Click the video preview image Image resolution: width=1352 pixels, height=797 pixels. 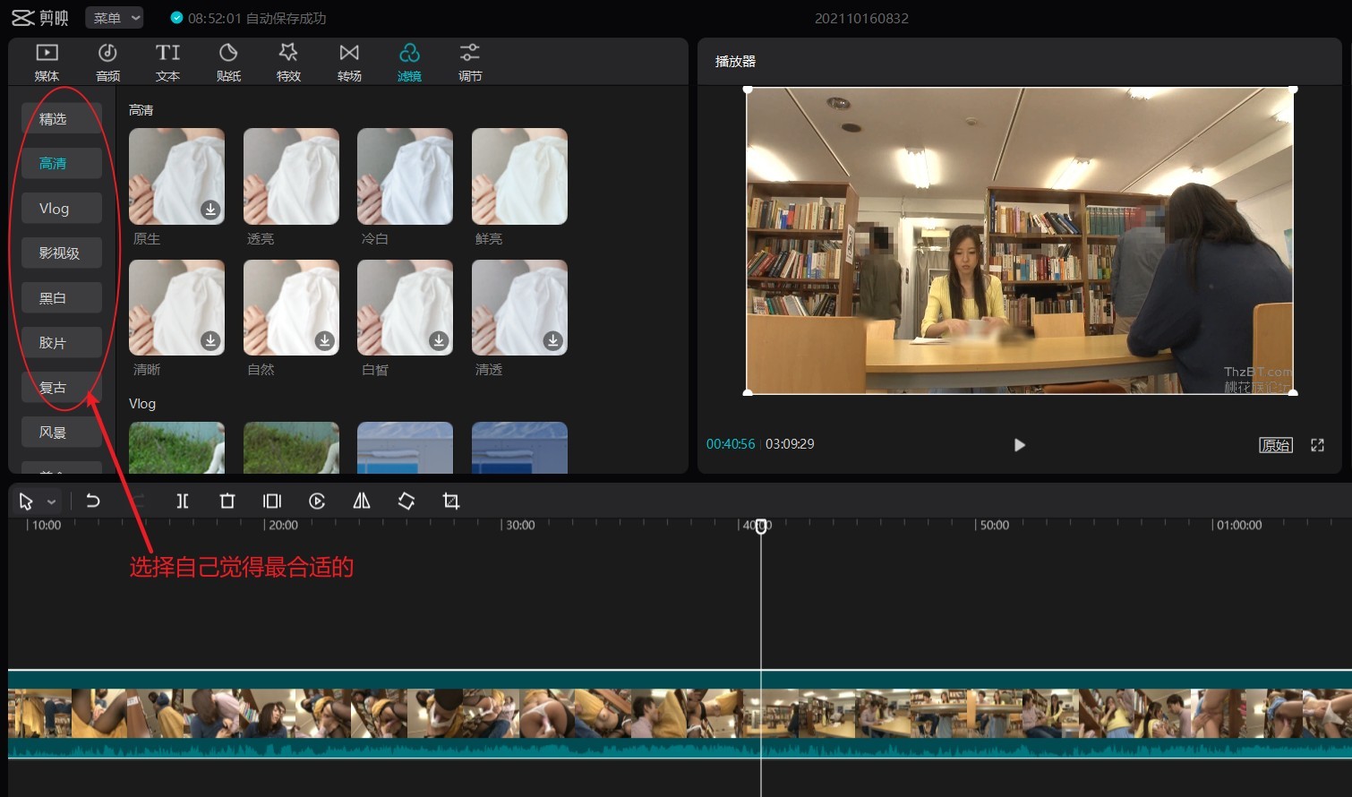pyautogui.click(x=1020, y=241)
